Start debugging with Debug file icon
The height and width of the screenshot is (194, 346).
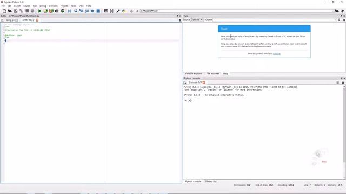click(x=70, y=11)
